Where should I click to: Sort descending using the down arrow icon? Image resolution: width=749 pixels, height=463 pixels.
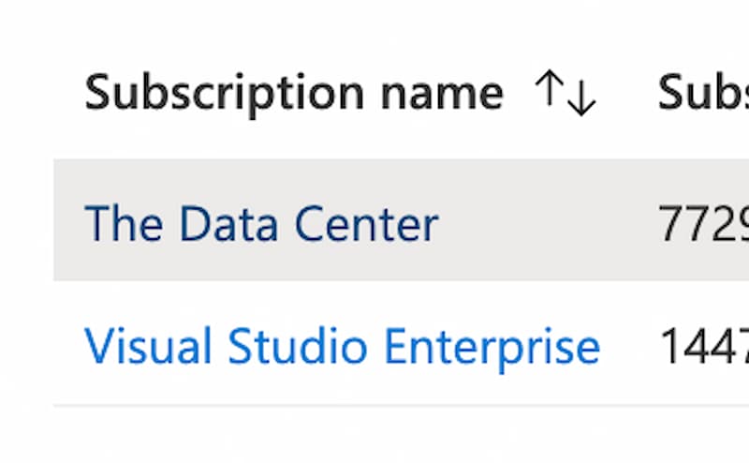581,97
